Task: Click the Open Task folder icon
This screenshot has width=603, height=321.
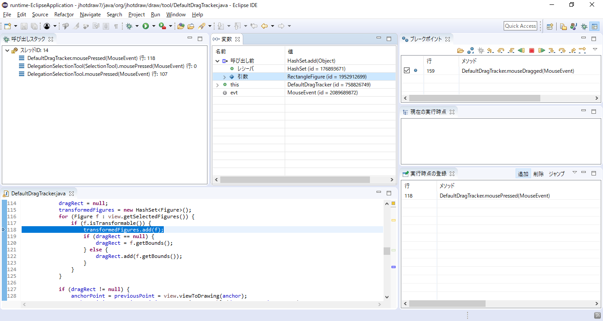Action: pos(191,26)
